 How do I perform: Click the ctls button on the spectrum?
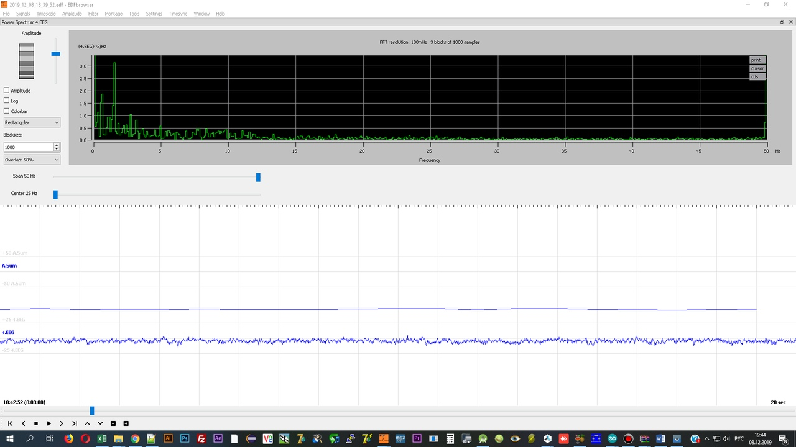coord(757,76)
